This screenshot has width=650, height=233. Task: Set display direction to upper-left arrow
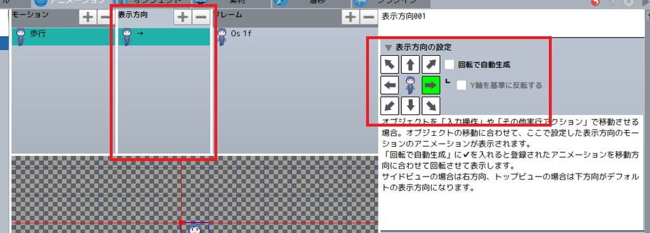click(390, 65)
